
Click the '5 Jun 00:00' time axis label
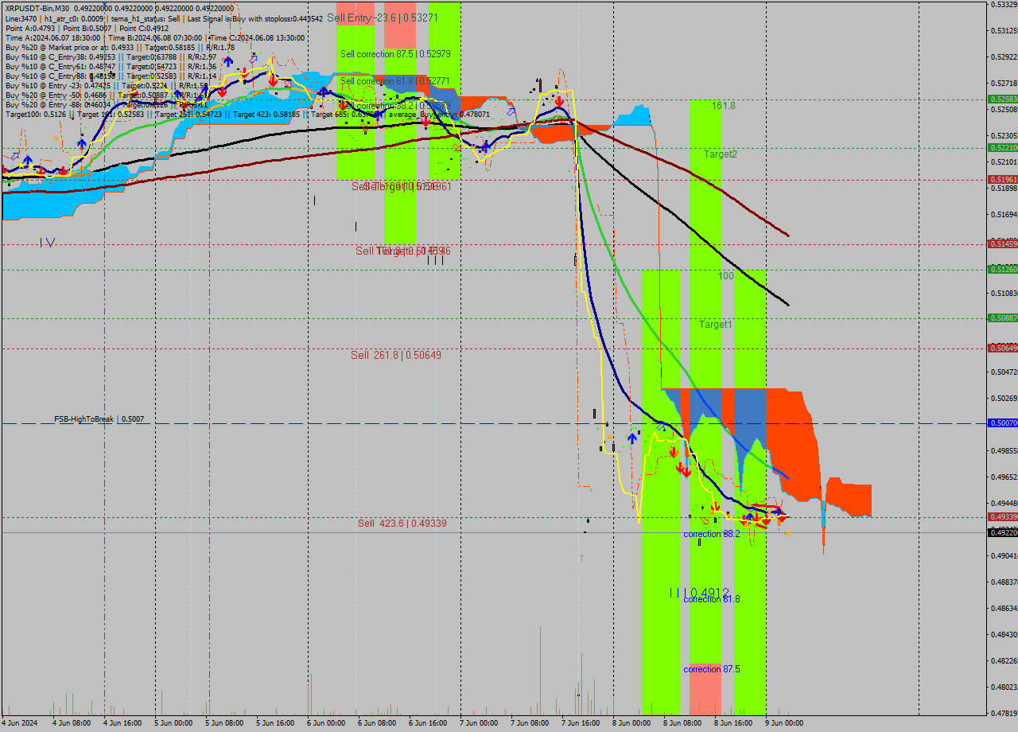173,723
